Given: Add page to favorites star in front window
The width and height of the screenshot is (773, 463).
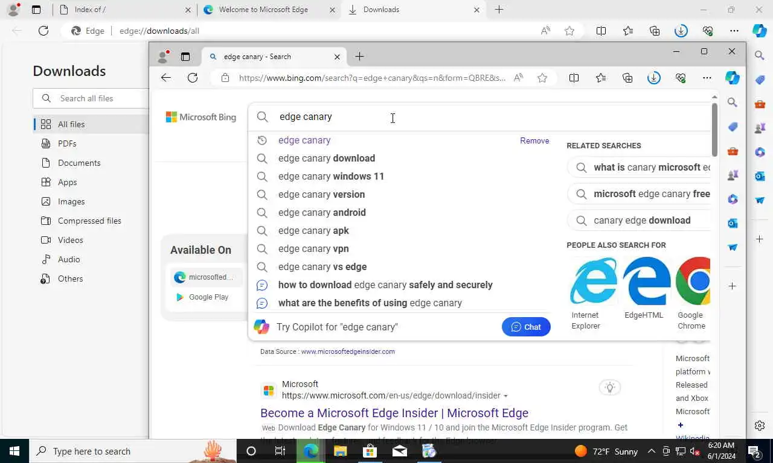Looking at the screenshot, I should [542, 78].
